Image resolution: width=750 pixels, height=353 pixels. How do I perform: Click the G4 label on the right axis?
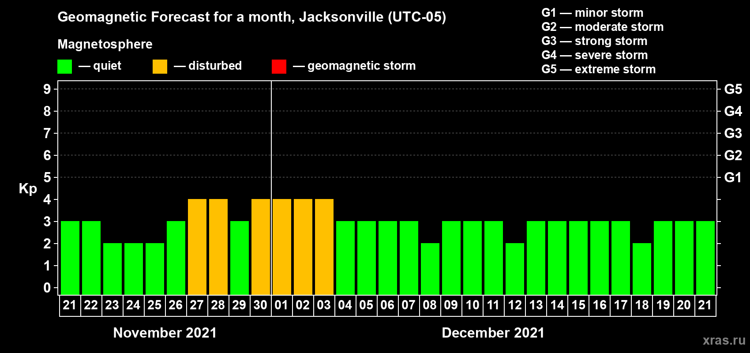click(733, 111)
